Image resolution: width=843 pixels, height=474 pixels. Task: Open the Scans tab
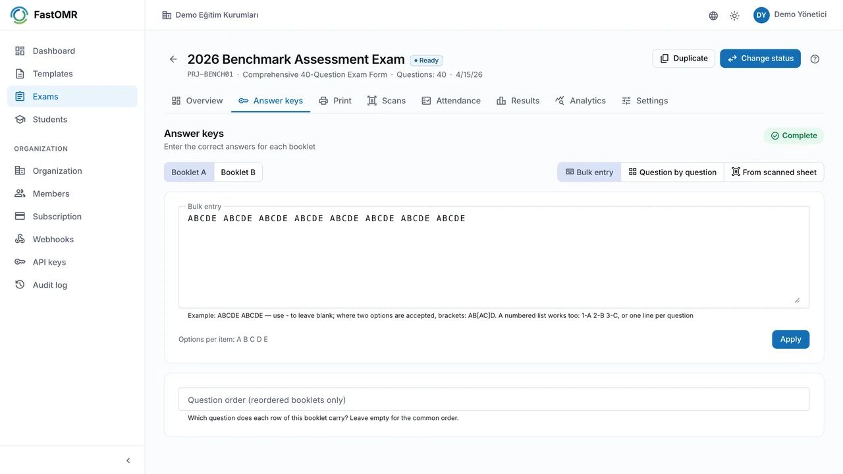pos(387,101)
